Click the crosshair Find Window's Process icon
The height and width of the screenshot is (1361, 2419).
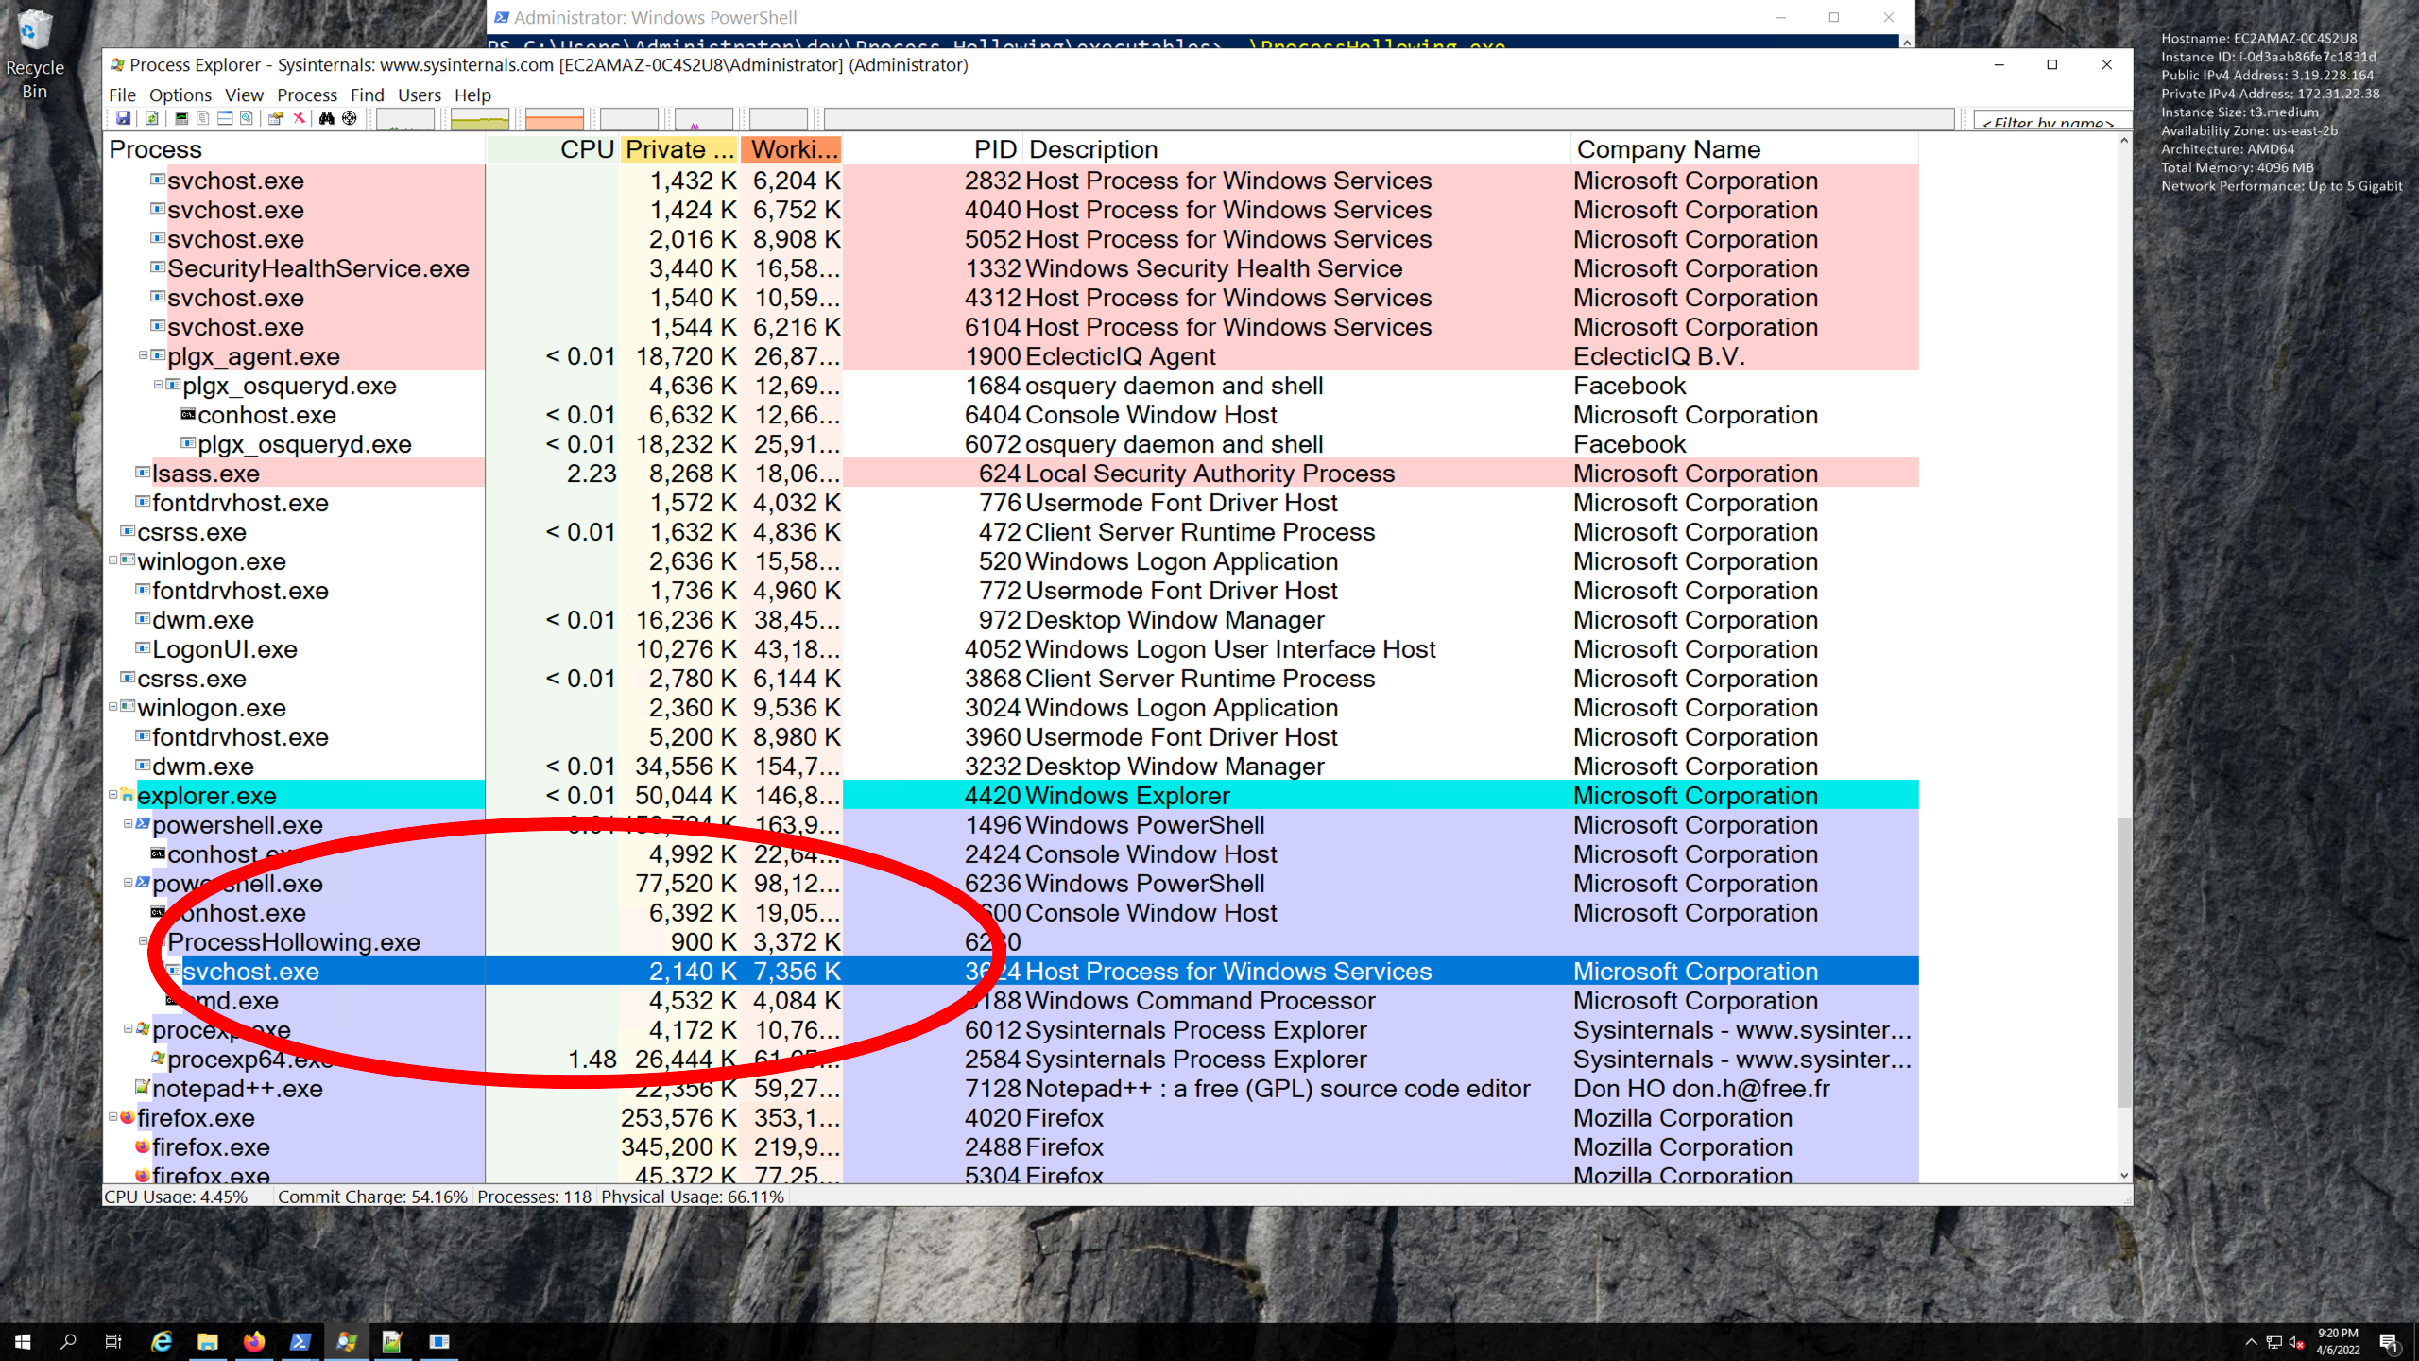pos(350,119)
